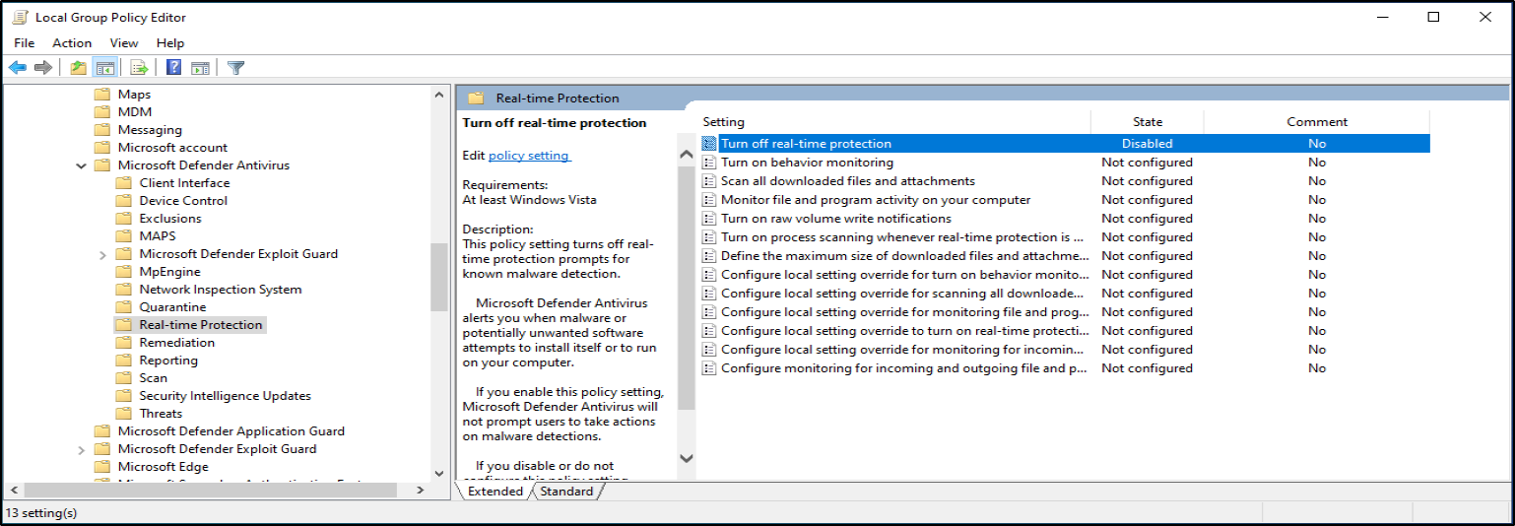This screenshot has height=526, width=1515.
Task: Select the MAPS tree item
Action: tap(158, 236)
